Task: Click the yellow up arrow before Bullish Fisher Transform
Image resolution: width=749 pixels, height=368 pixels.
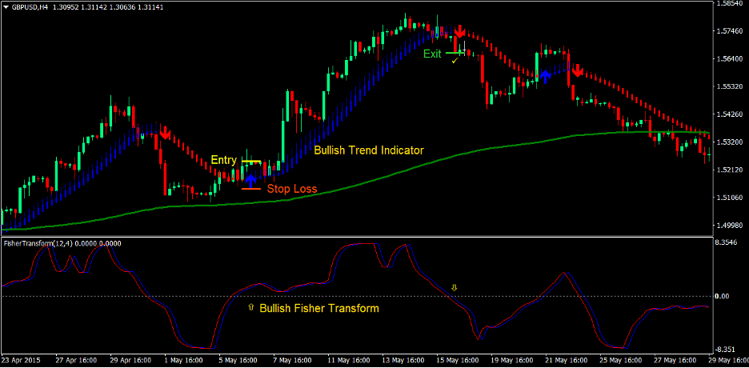Action: [x=250, y=307]
